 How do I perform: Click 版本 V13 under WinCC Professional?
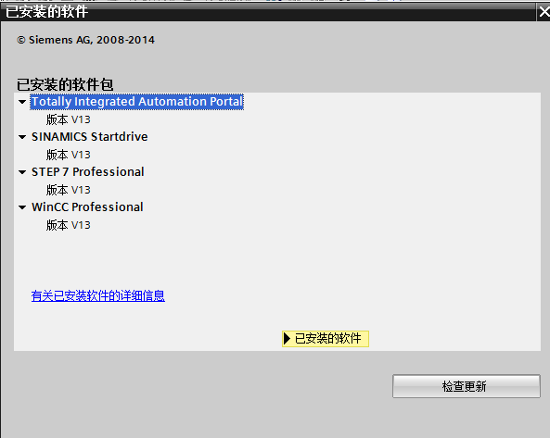click(69, 225)
